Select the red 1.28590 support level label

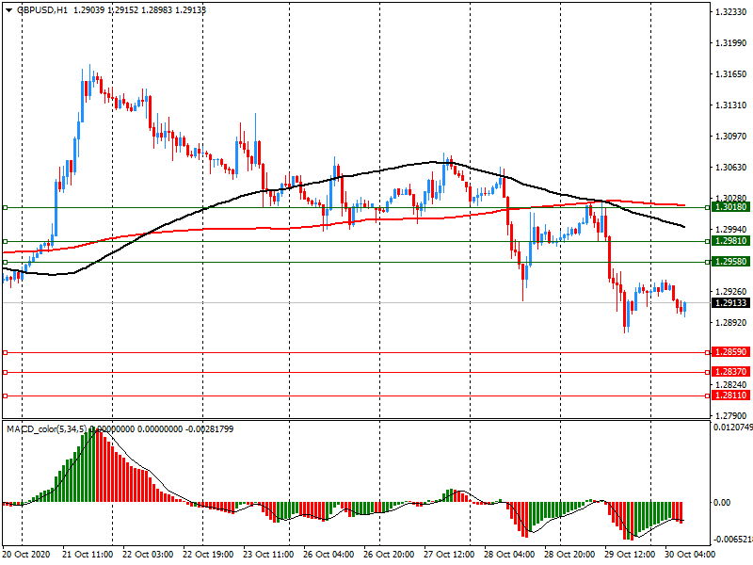(731, 351)
